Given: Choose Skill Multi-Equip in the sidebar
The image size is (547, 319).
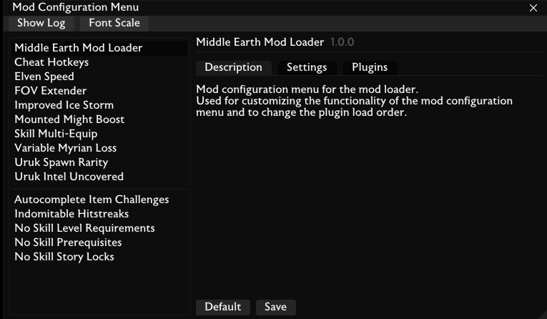Looking at the screenshot, I should pos(56,134).
